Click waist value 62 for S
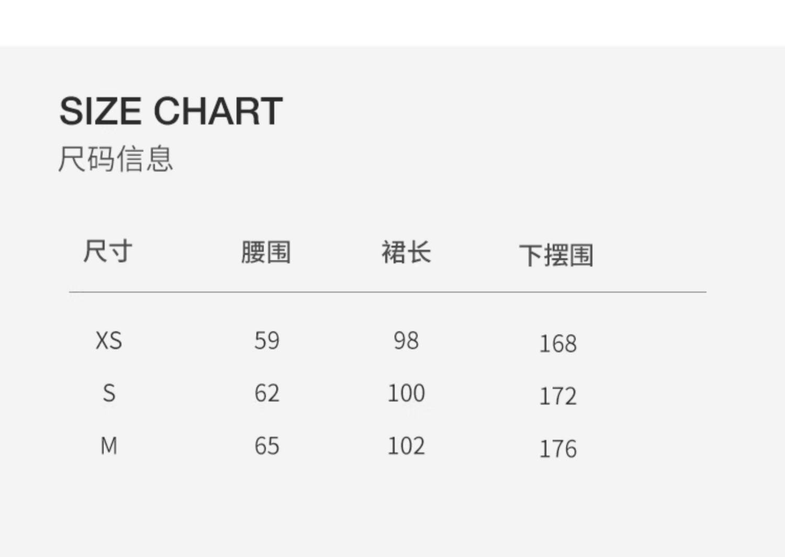 coord(267,393)
